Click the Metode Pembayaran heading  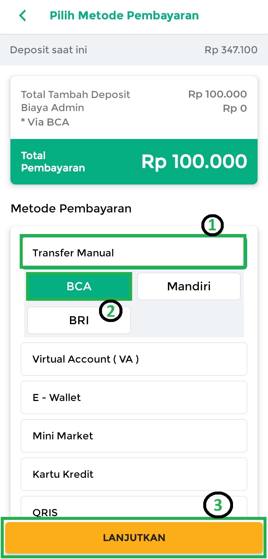coord(71,208)
